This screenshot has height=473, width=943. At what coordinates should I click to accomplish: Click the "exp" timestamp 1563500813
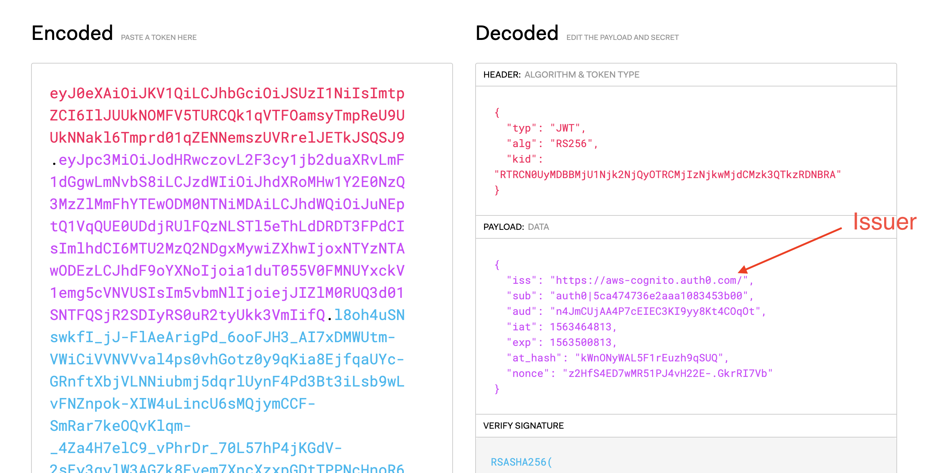580,343
